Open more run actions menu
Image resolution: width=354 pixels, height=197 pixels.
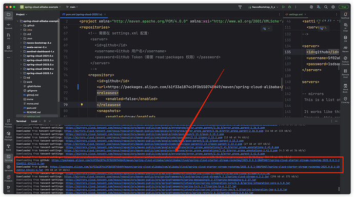click(x=296, y=7)
